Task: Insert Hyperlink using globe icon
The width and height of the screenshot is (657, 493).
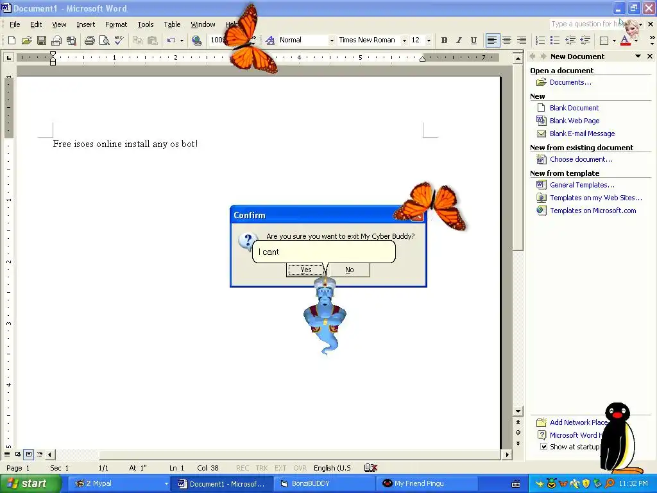Action: [196, 40]
